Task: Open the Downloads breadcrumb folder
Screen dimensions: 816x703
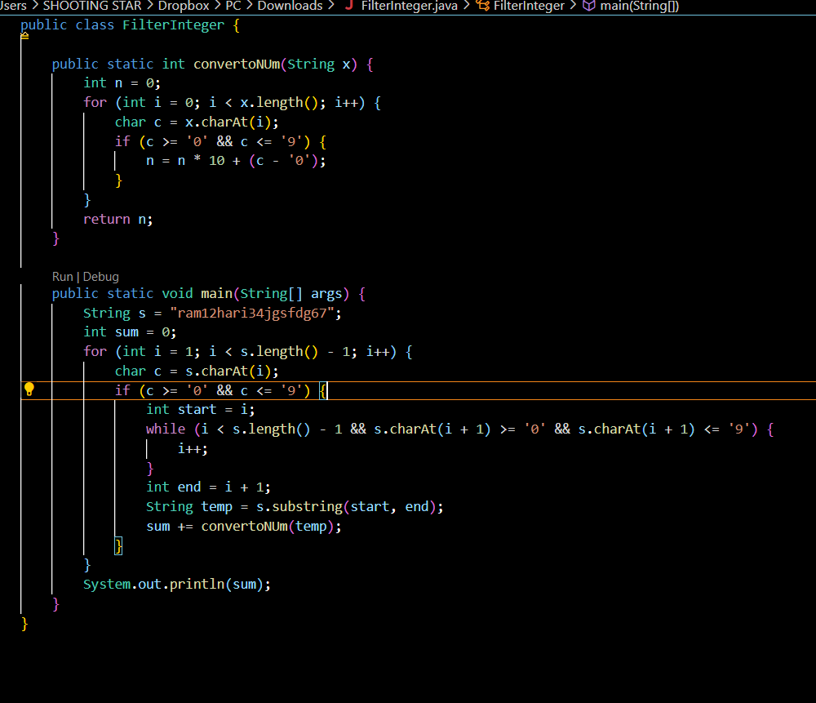Action: pos(290,6)
